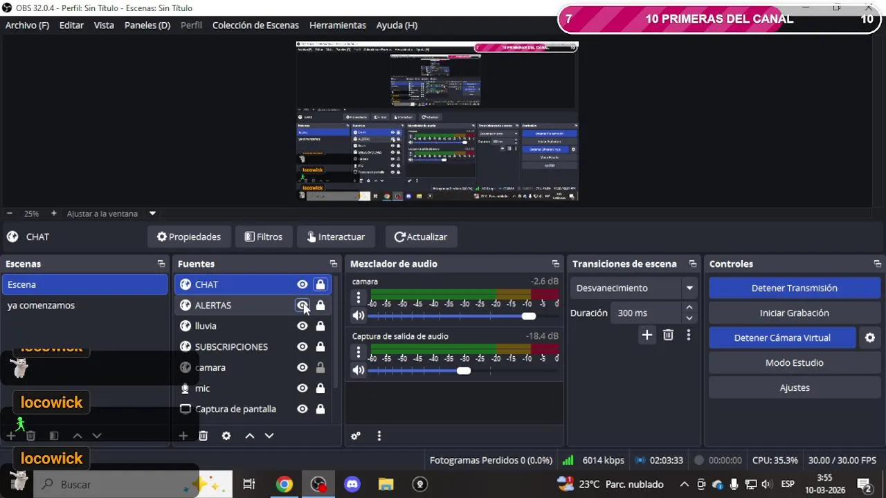Click the Duración 300 ms field
Image resolution: width=886 pixels, height=498 pixels.
(x=647, y=313)
